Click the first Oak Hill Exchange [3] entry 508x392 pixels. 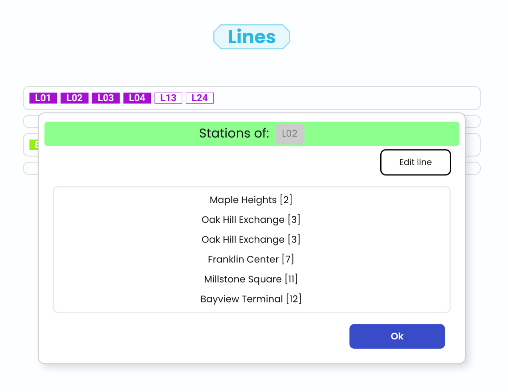(251, 220)
